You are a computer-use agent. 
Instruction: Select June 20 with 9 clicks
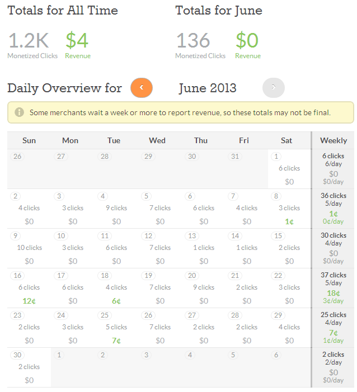(x=204, y=288)
